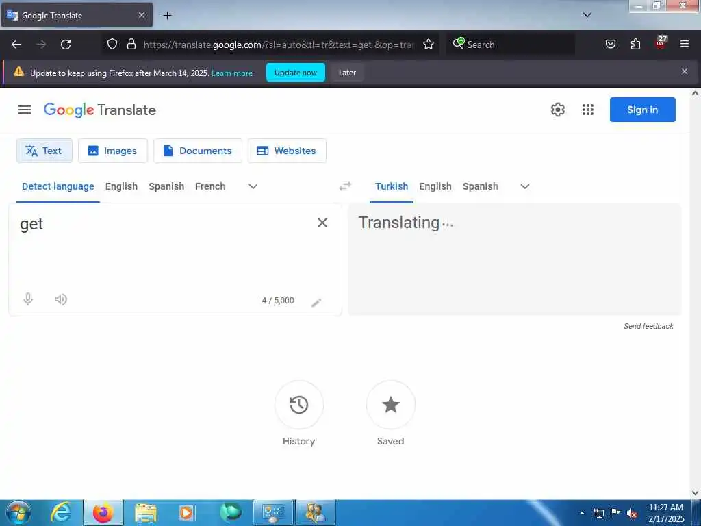Open the Google Translate main menu hamburger
The width and height of the screenshot is (701, 526).
[25, 110]
